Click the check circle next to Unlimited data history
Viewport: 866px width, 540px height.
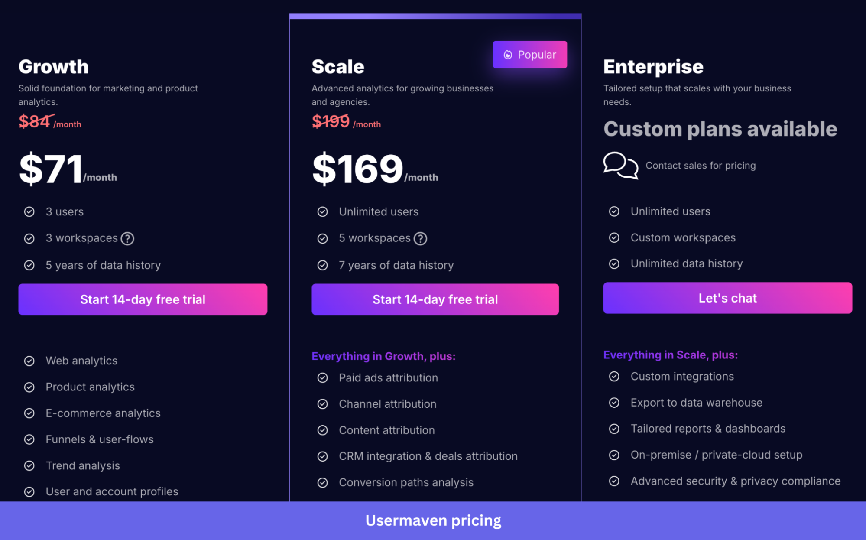614,263
